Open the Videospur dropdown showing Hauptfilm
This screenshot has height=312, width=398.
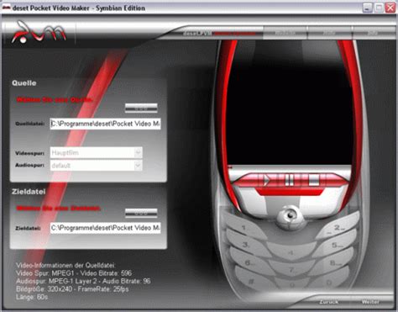96,153
